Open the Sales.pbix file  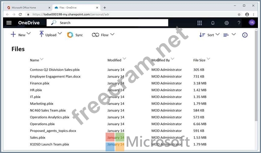click(x=38, y=137)
